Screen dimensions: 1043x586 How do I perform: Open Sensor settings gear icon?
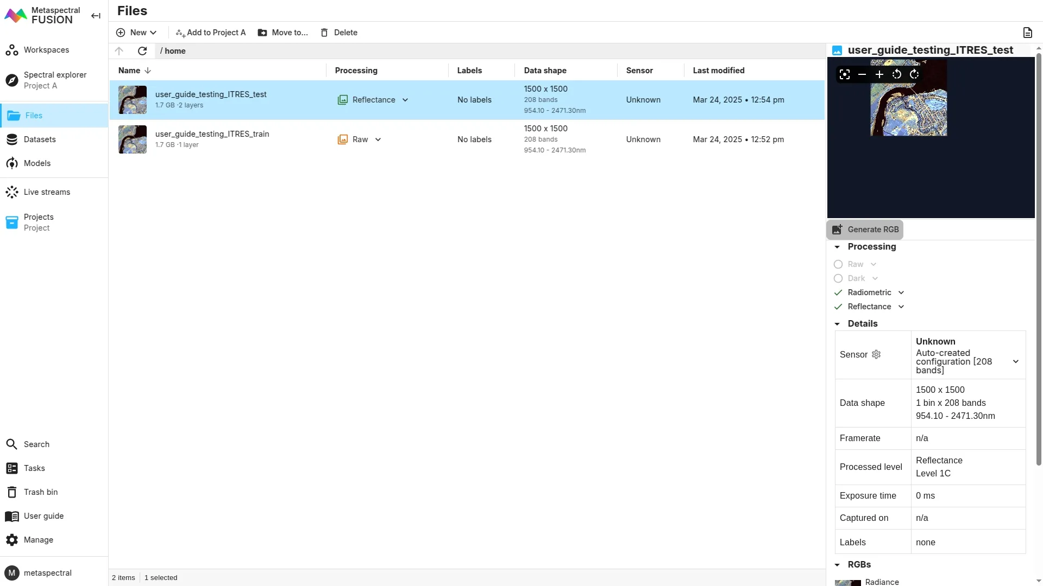point(876,354)
